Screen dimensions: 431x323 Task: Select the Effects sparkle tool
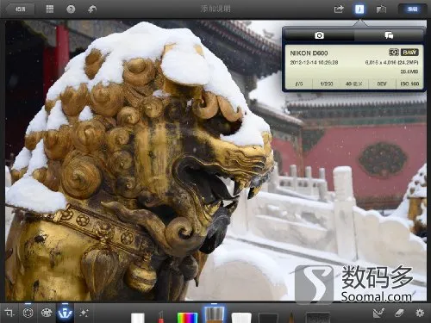84,313
